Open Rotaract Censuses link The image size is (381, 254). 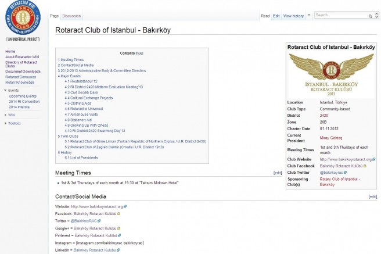point(21,77)
